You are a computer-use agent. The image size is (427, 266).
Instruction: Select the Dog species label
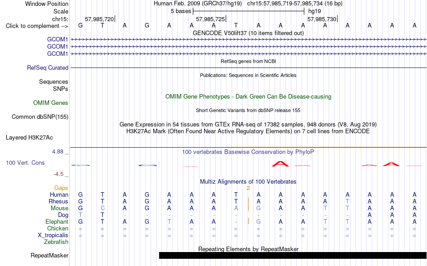[x=63, y=215]
